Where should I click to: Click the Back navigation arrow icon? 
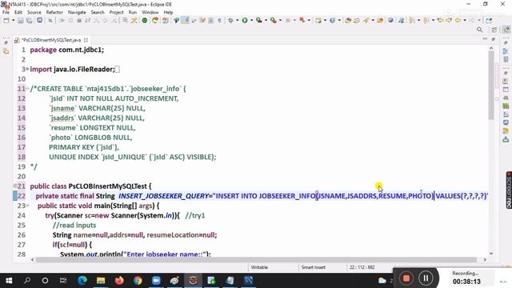coord(458,21)
